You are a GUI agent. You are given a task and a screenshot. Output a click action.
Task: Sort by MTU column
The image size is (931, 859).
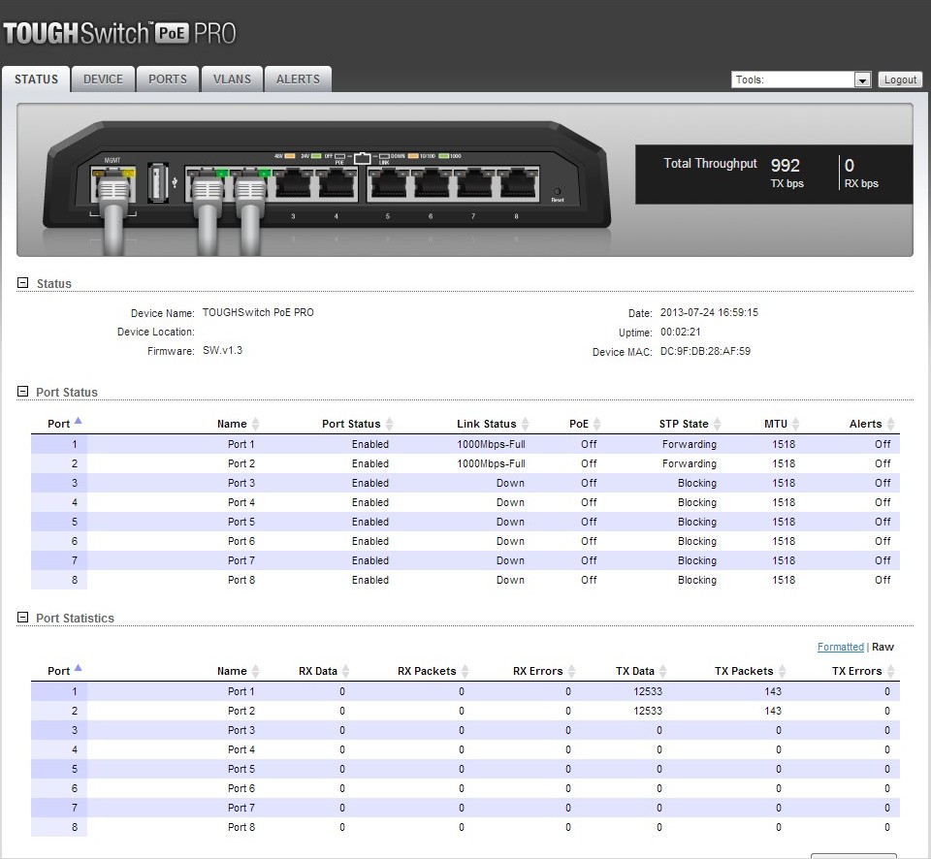pos(782,424)
